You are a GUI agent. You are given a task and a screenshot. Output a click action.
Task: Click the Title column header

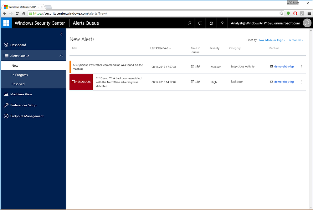pos(74,48)
